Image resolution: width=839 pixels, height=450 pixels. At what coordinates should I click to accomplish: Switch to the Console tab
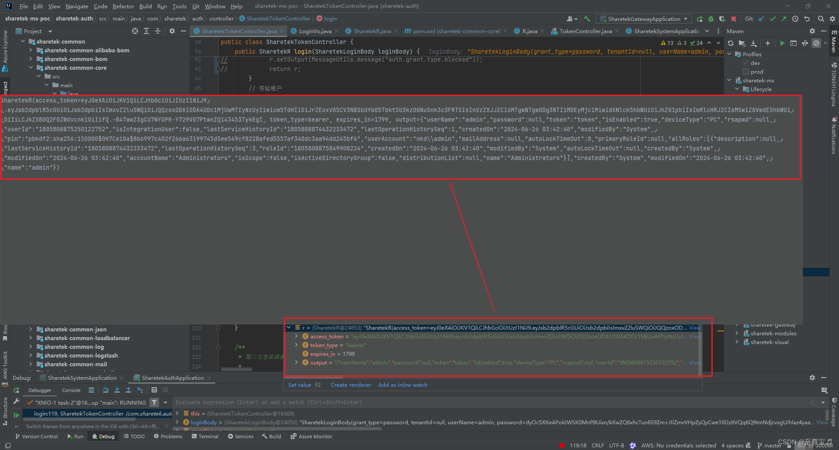pyautogui.click(x=71, y=390)
